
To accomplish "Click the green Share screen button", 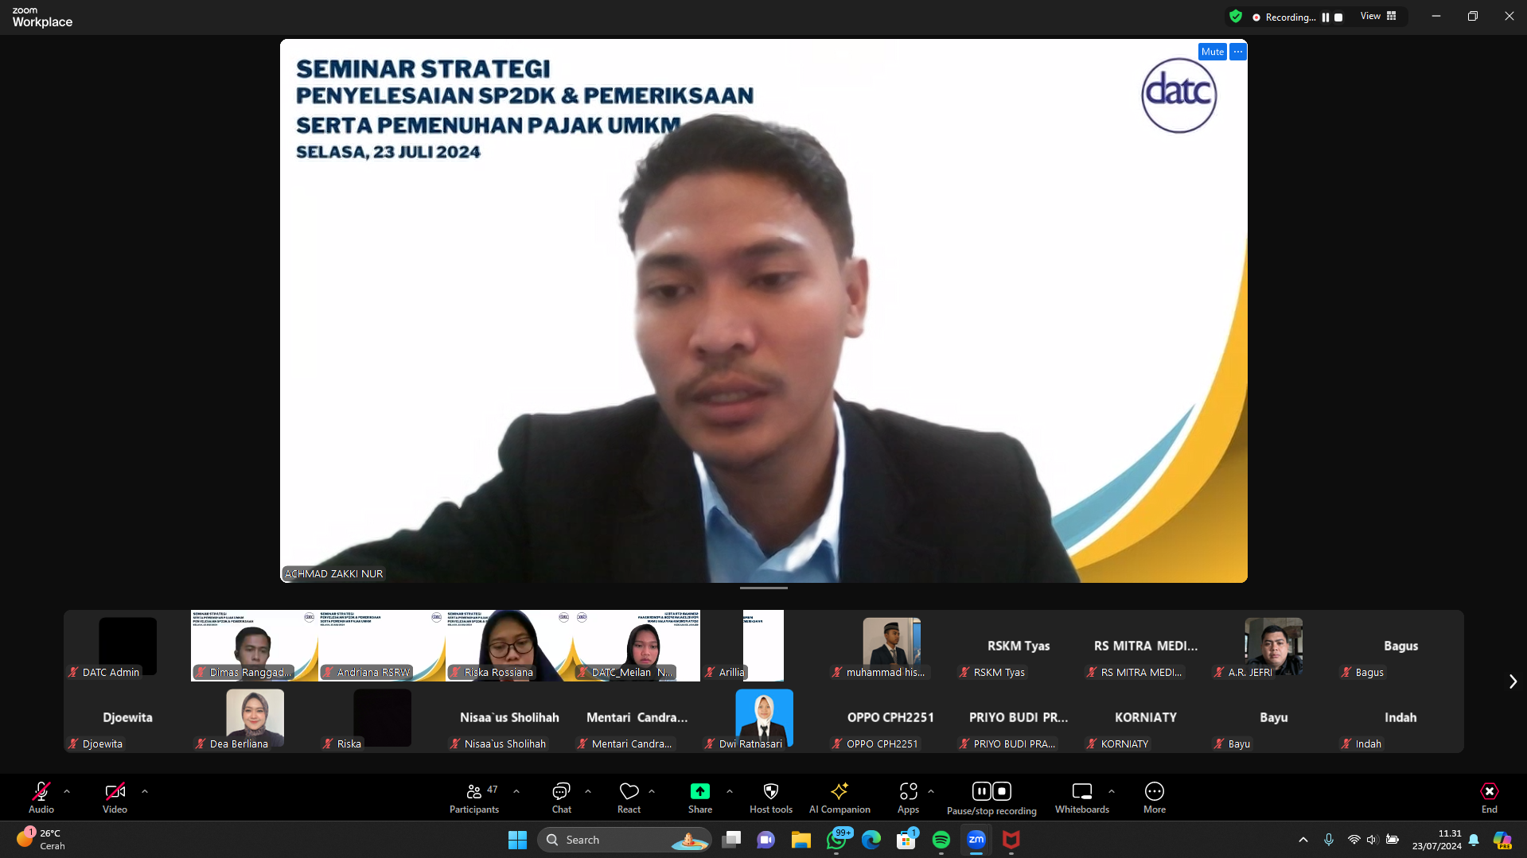I will (699, 798).
